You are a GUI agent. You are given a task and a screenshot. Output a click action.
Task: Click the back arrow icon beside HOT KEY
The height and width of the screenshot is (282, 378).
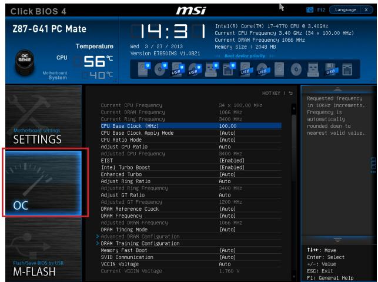pyautogui.click(x=291, y=93)
